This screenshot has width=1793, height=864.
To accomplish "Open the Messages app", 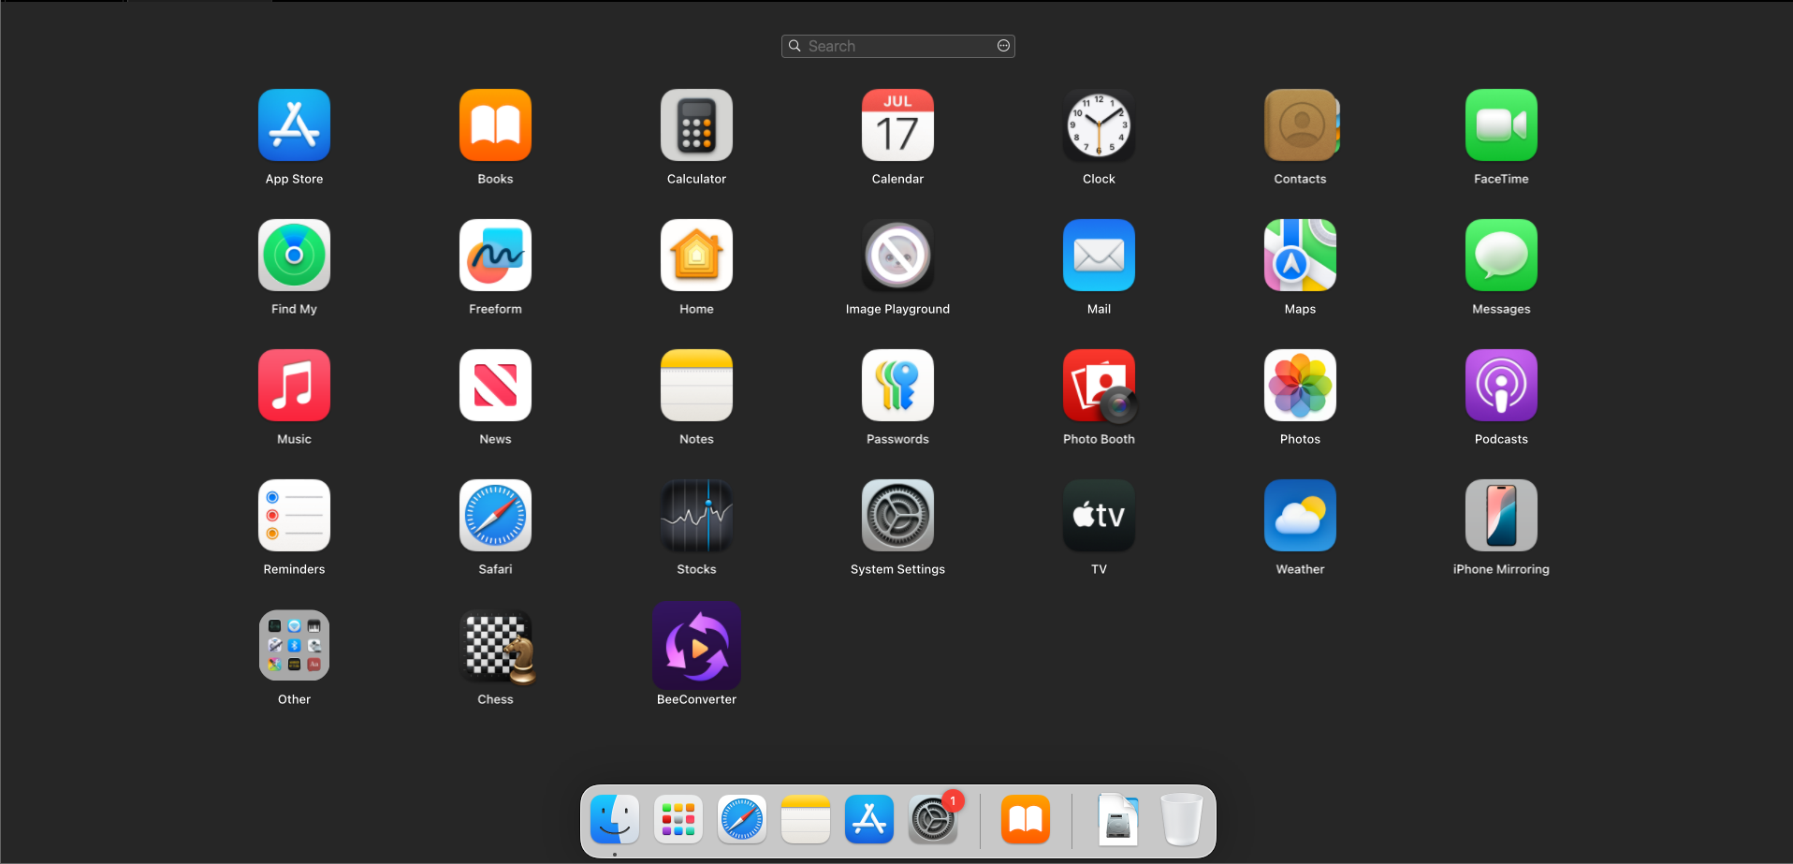I will click(x=1501, y=256).
